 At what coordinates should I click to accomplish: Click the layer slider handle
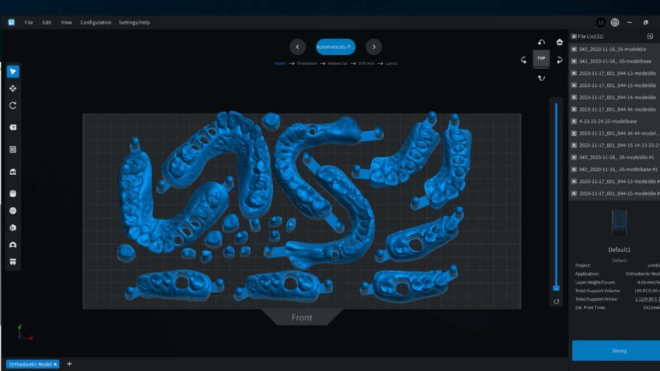click(x=556, y=288)
